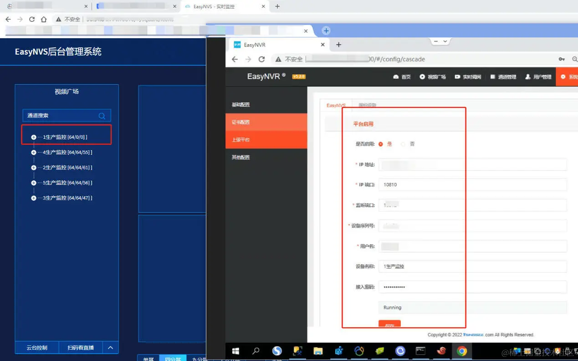Click the 接入密码 password field
The height and width of the screenshot is (361, 578).
pos(472,287)
